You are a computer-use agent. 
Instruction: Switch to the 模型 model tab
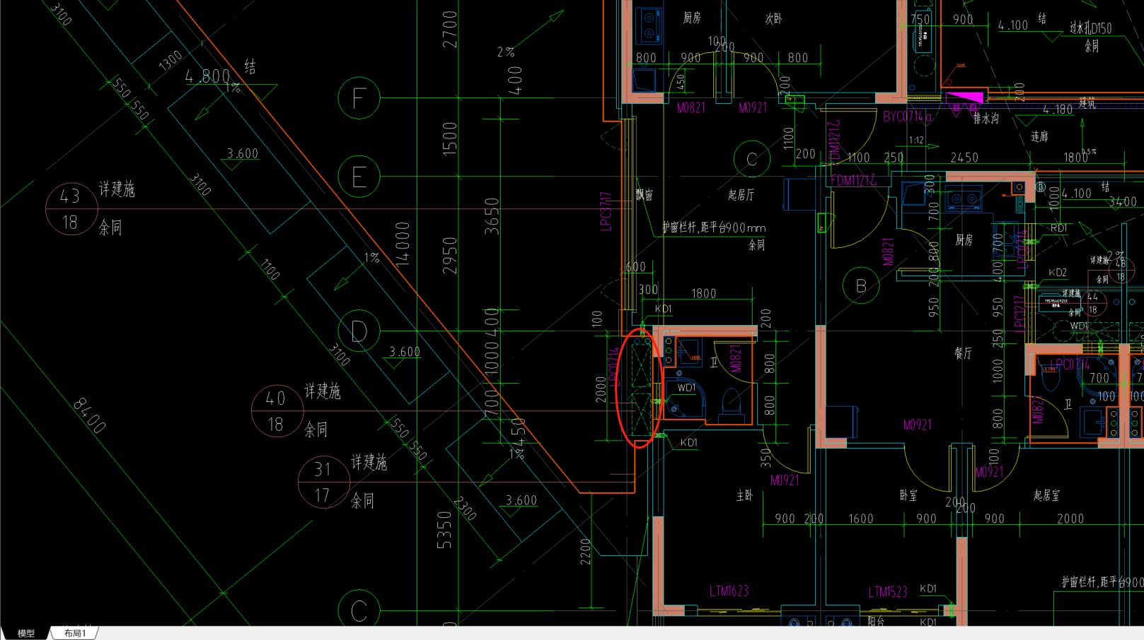coord(25,633)
